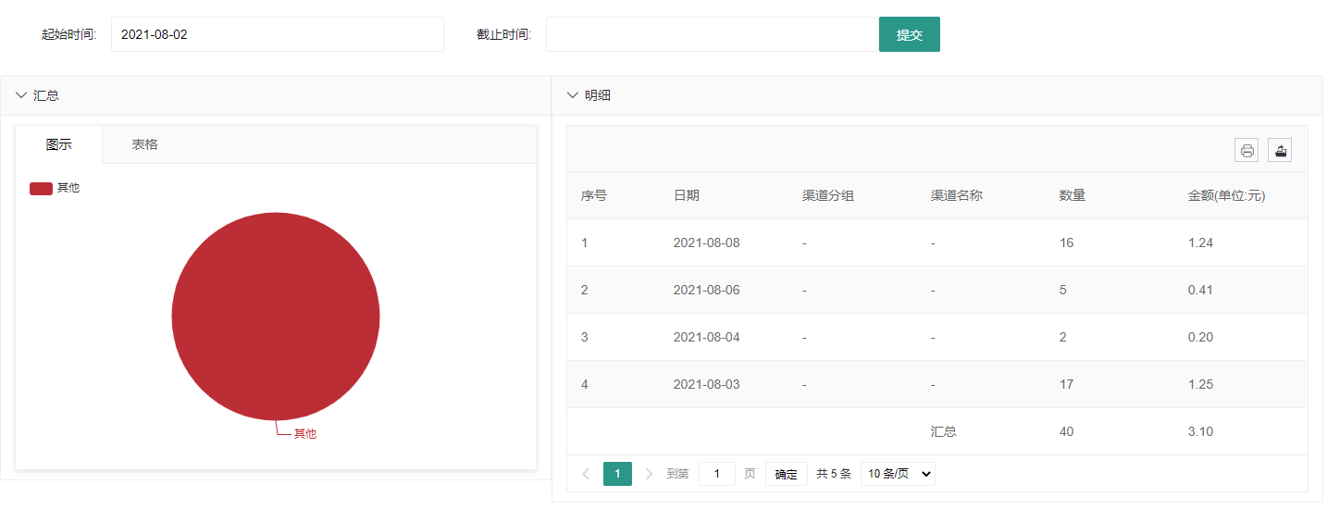The height and width of the screenshot is (522, 1327).
Task: Click the print table icon
Action: [1246, 151]
